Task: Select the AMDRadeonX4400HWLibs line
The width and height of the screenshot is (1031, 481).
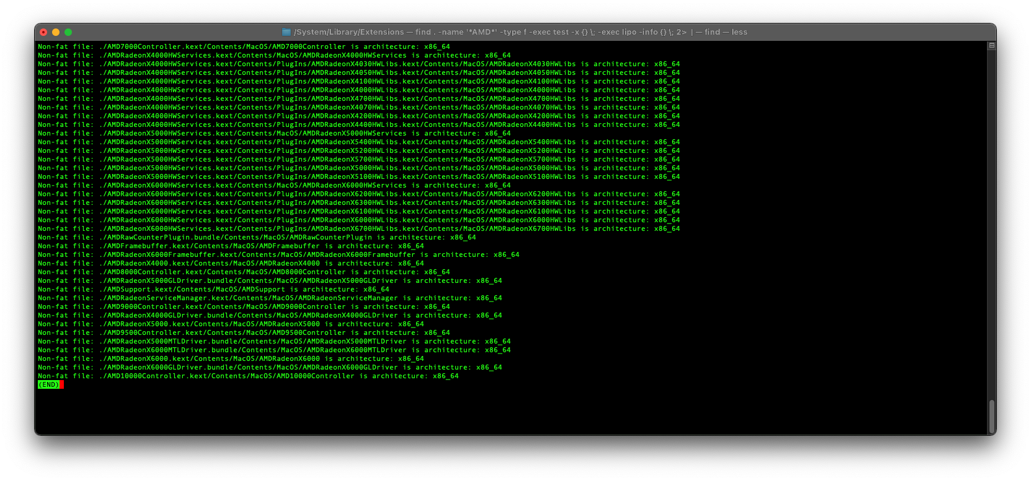Action: point(359,124)
